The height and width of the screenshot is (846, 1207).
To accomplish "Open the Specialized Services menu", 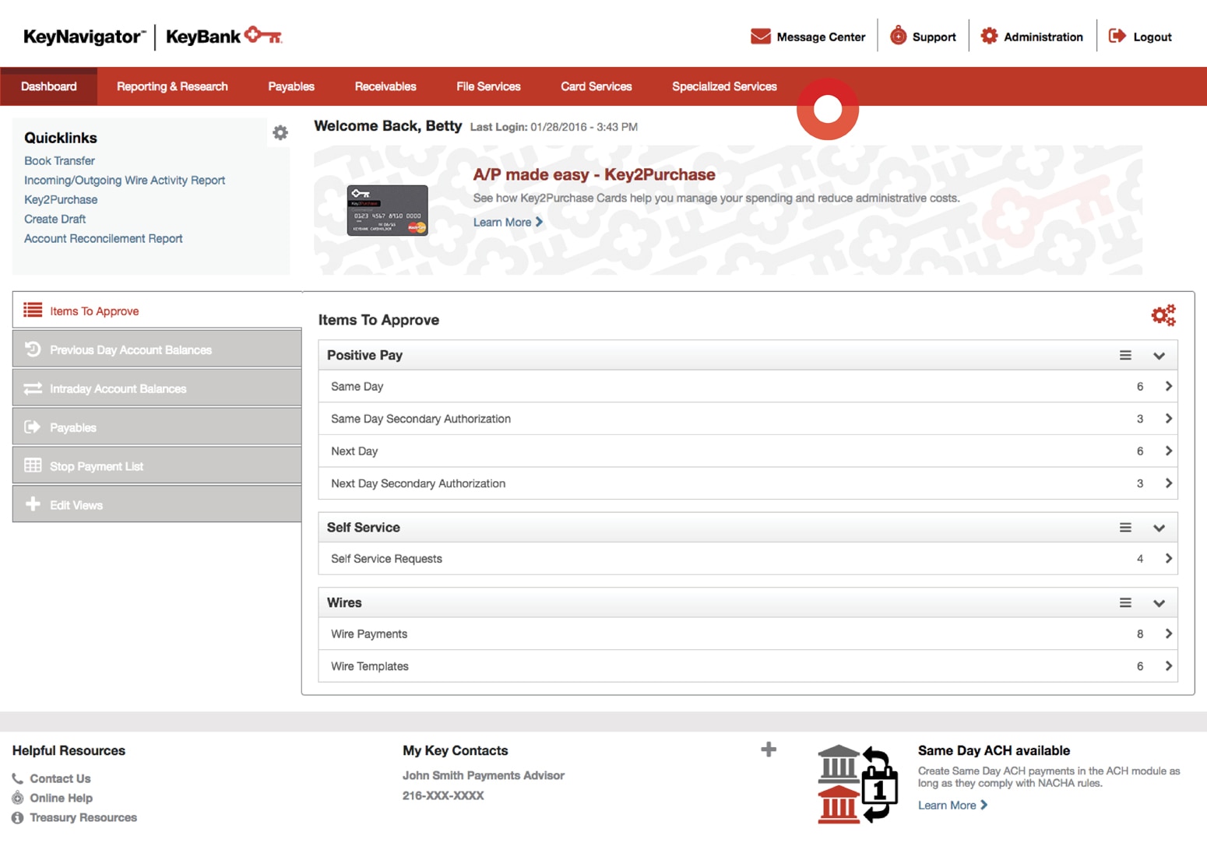I will click(x=724, y=86).
